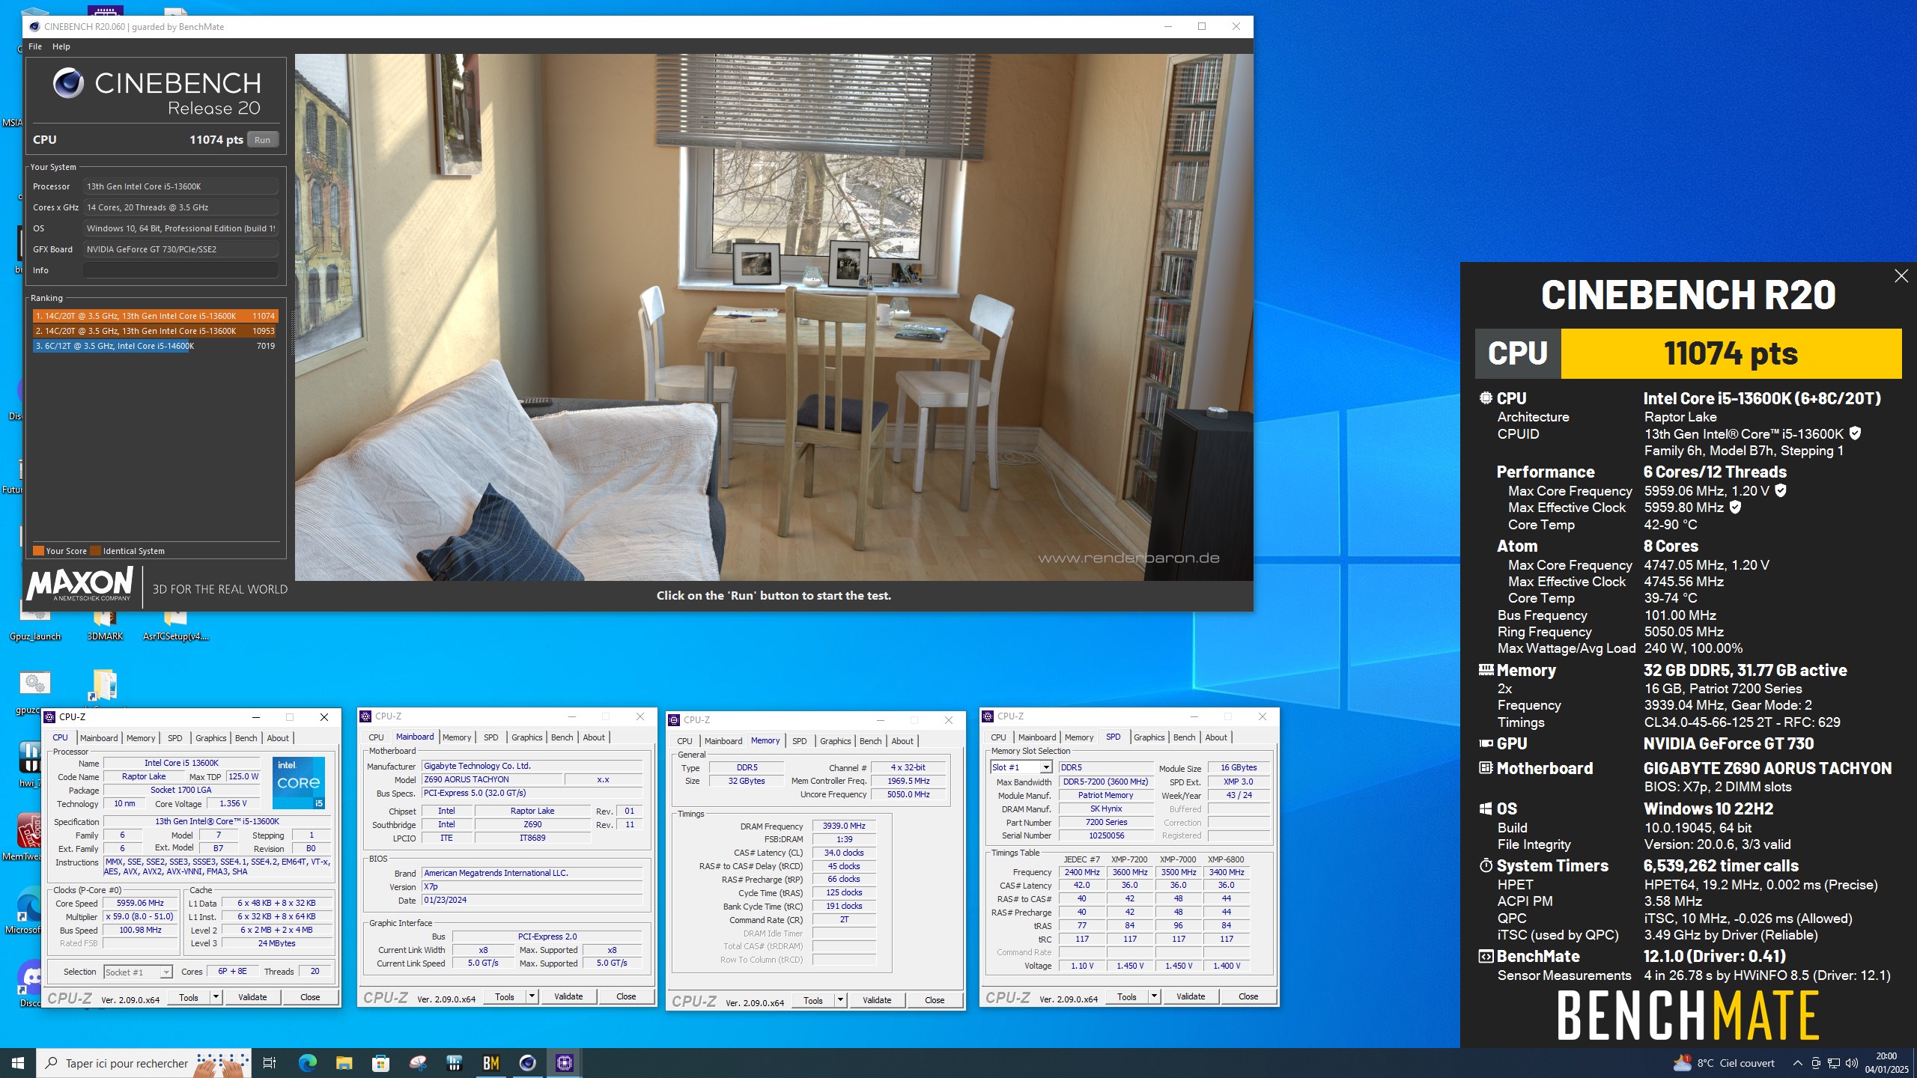Close the BenchMate result panel with the X

pos(1901,276)
